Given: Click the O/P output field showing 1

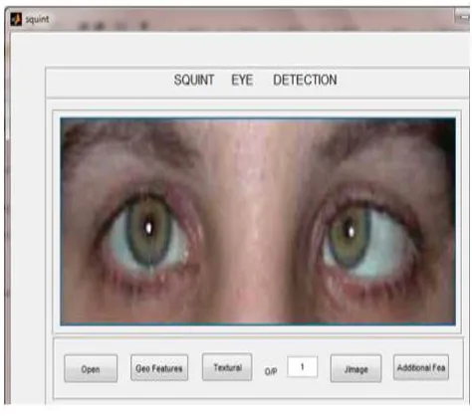Looking at the screenshot, I should pos(302,366).
